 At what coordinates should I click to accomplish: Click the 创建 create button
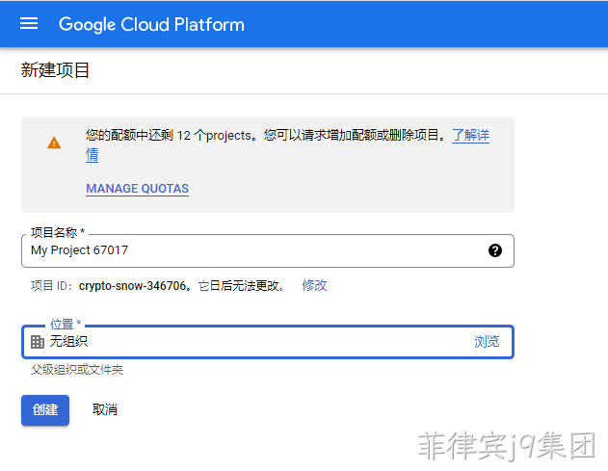pos(45,410)
